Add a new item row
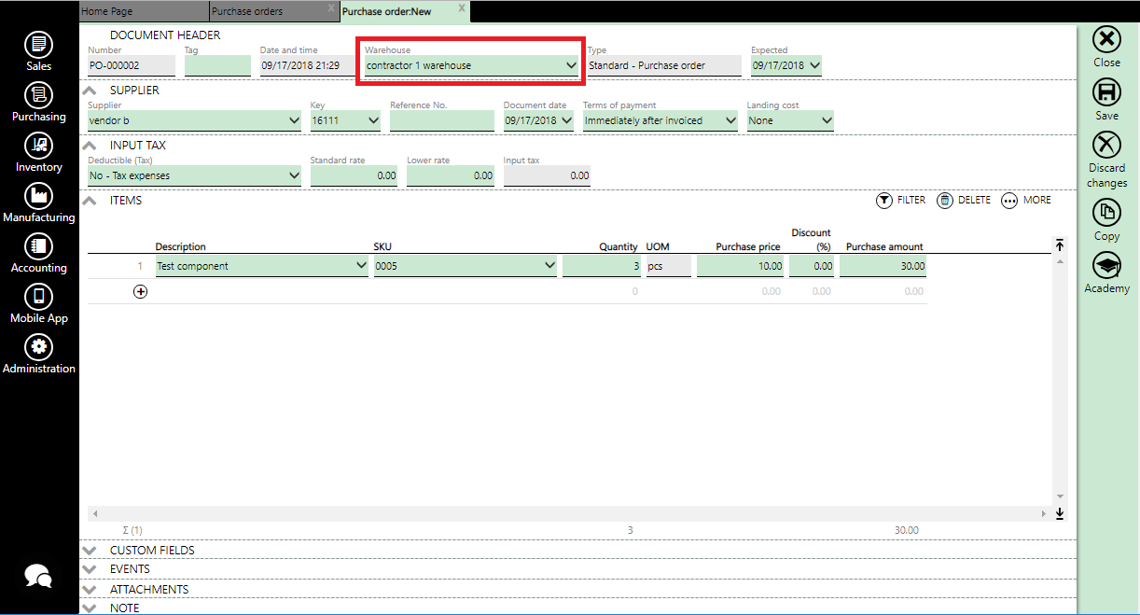This screenshot has height=615, width=1140. 141,291
